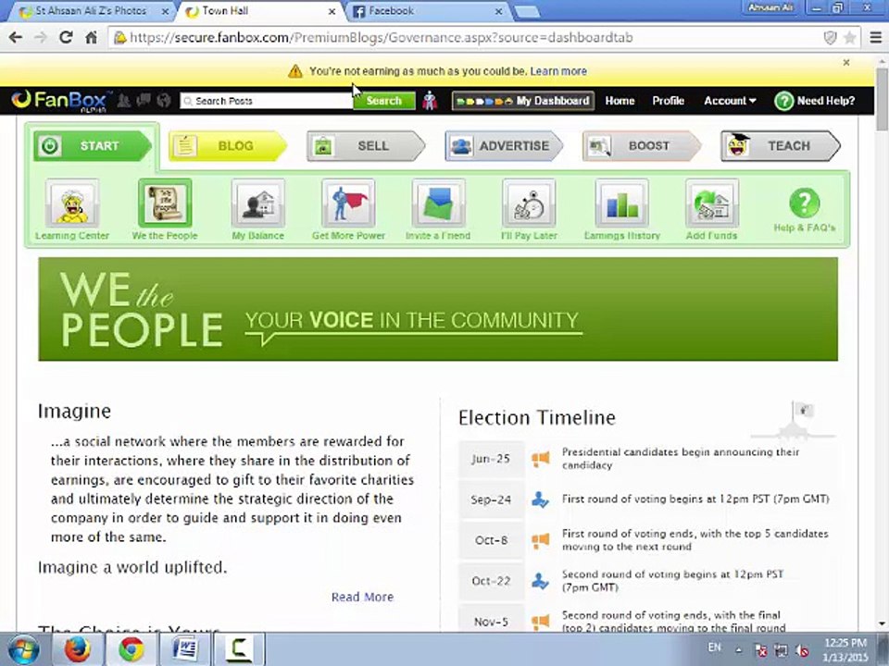Click the I'll Pay Later icon
Screen dimensions: 889x666
(529, 203)
